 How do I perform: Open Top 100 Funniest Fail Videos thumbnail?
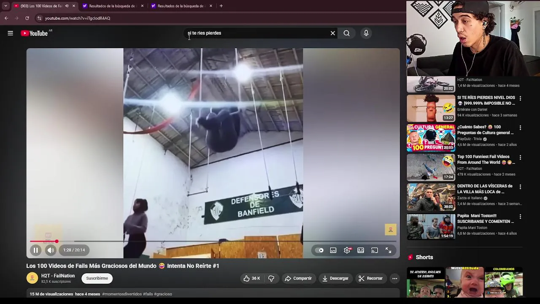pyautogui.click(x=431, y=167)
